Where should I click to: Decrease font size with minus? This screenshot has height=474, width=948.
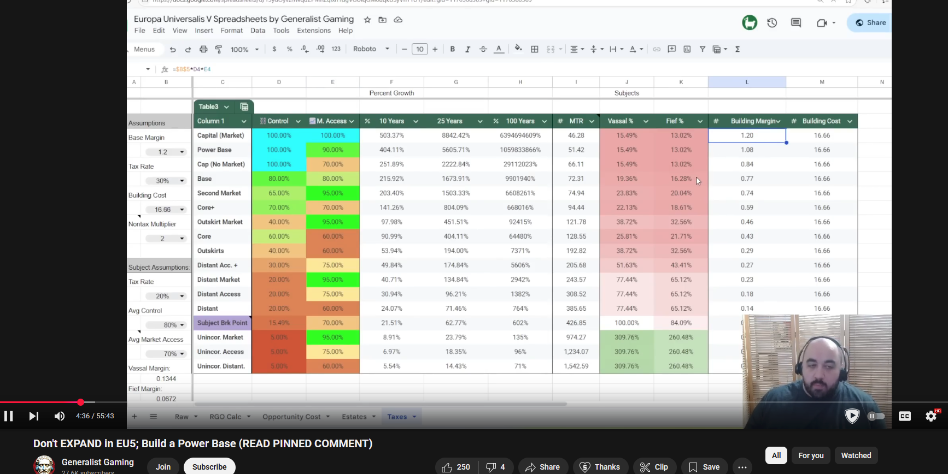click(x=405, y=49)
